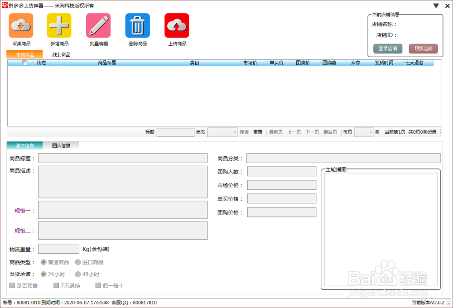Go to 下一页 next page

tap(312, 132)
